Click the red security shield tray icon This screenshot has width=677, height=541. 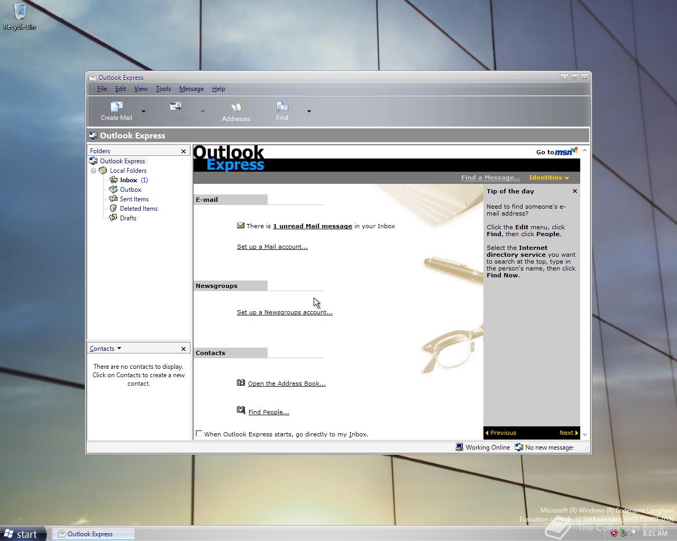pyautogui.click(x=614, y=534)
